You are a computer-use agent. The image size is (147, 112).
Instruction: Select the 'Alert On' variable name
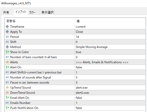point(16,67)
